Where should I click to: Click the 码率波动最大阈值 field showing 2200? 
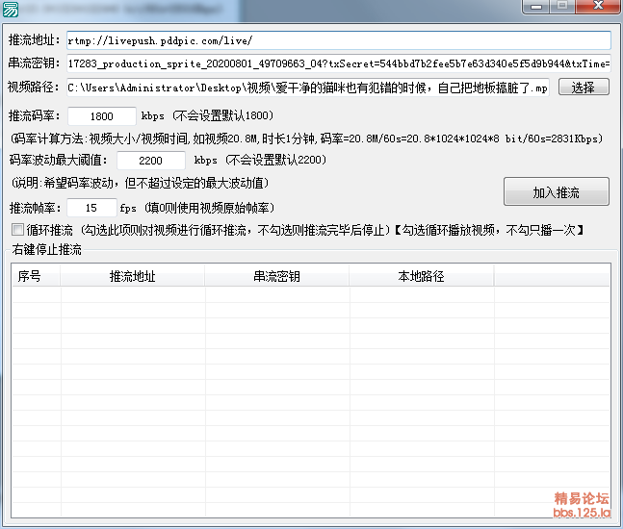point(151,161)
